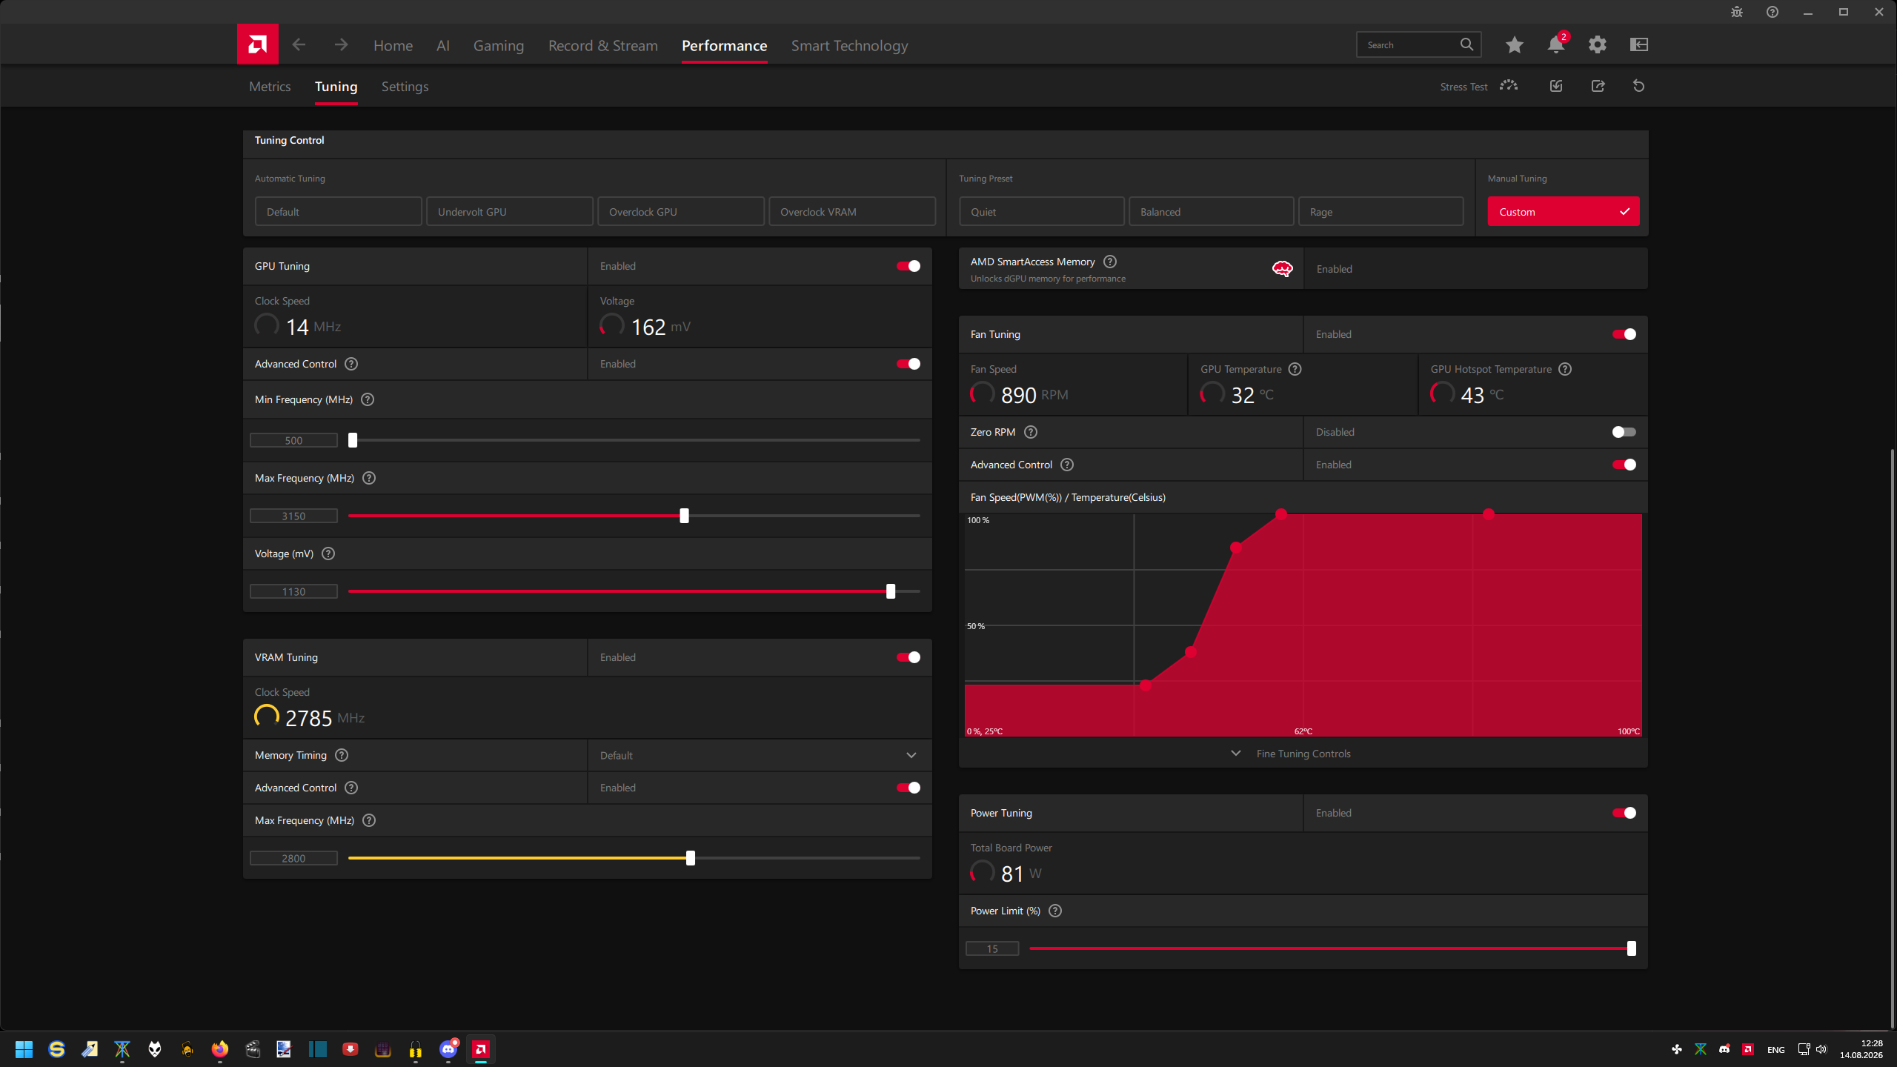Click the lowest point on the fan curve
The image size is (1897, 1067).
(x=1146, y=685)
